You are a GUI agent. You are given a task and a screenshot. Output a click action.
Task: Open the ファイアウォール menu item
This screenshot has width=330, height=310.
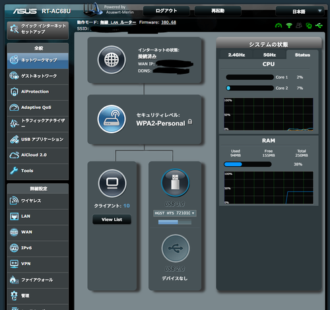coord(38,280)
